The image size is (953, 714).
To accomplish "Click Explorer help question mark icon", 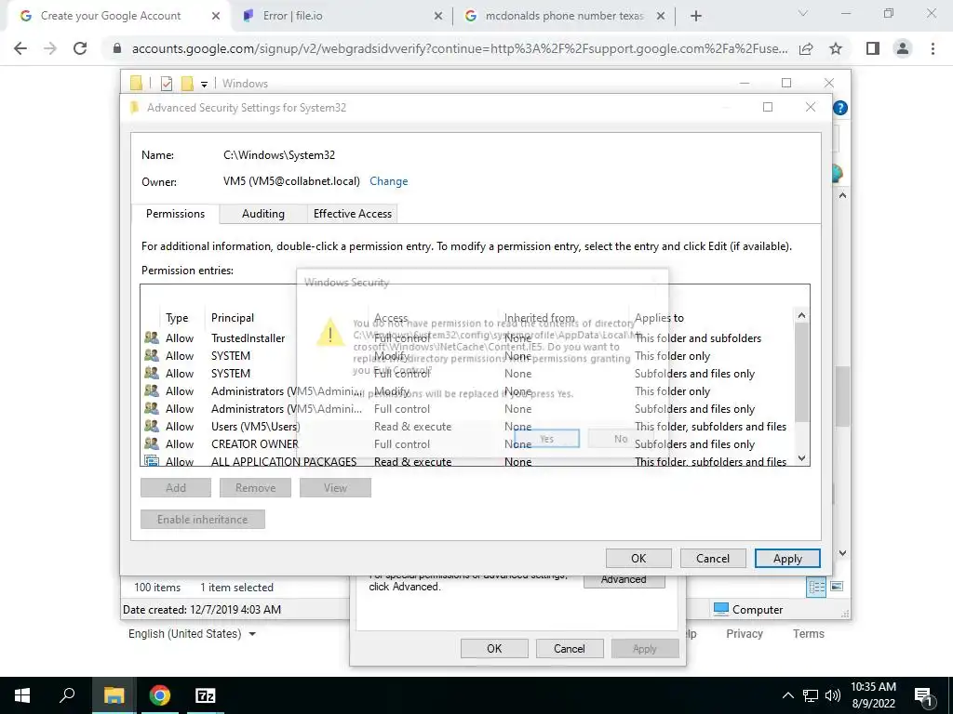I will click(840, 108).
